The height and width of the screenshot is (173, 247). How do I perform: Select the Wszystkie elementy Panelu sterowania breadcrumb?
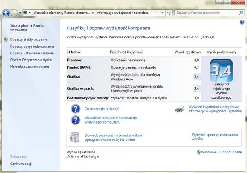click(62, 13)
